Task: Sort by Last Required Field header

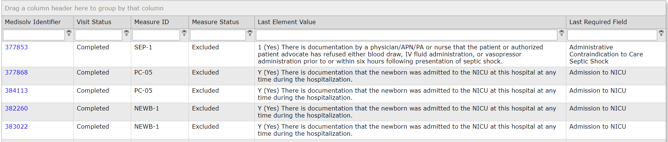Action: click(598, 22)
